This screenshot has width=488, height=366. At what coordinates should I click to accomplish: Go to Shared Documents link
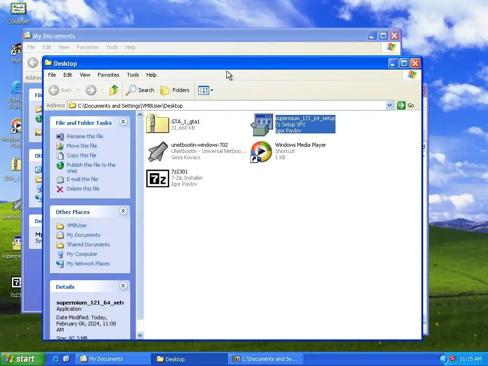click(88, 244)
